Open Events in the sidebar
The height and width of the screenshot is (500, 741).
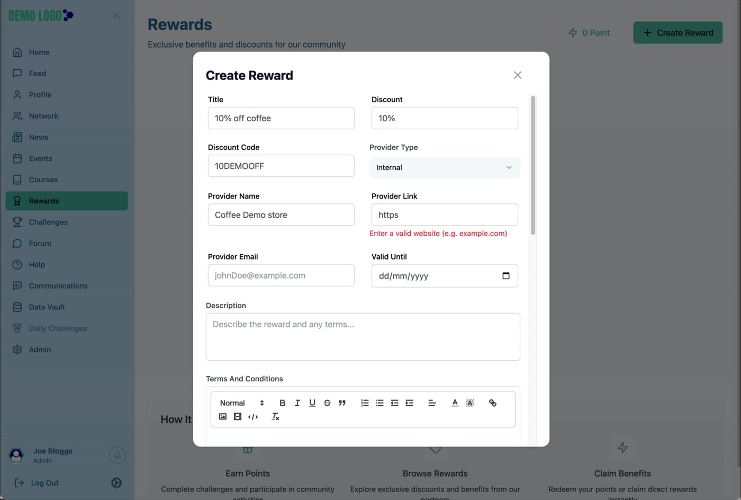pyautogui.click(x=67, y=158)
